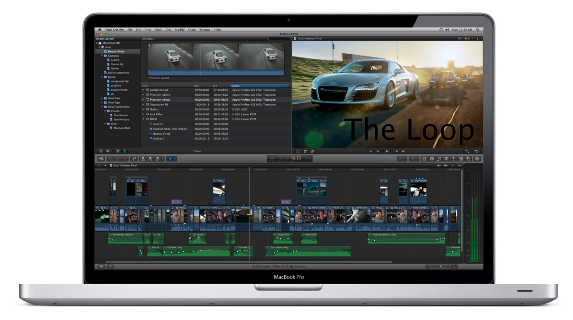Viewport: 573px width, 320px height.
Task: Open clip appearance switch in timeline
Action: tap(455, 266)
